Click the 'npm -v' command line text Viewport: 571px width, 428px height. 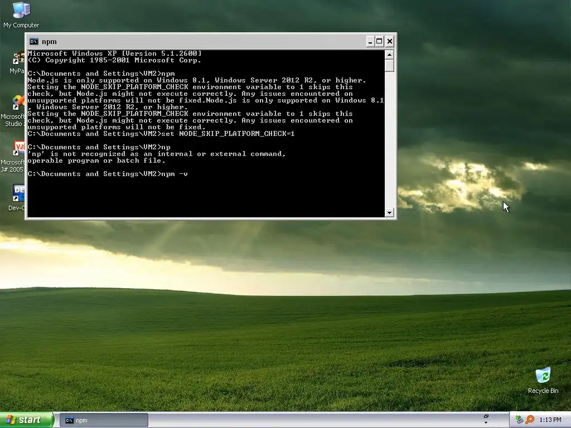175,174
